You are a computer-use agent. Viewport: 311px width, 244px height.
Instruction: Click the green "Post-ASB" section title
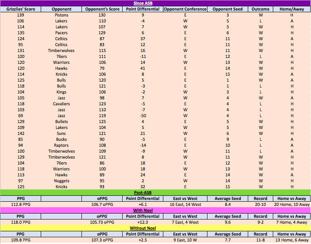coord(143,192)
